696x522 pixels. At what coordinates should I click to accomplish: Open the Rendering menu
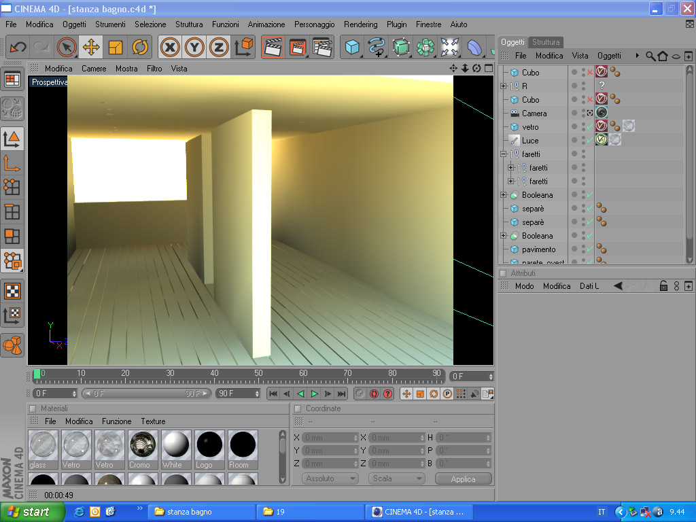360,24
